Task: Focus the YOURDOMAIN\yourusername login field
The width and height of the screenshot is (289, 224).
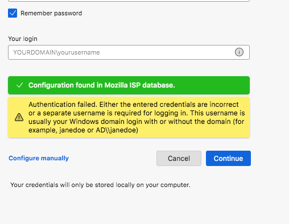Action: [129, 52]
